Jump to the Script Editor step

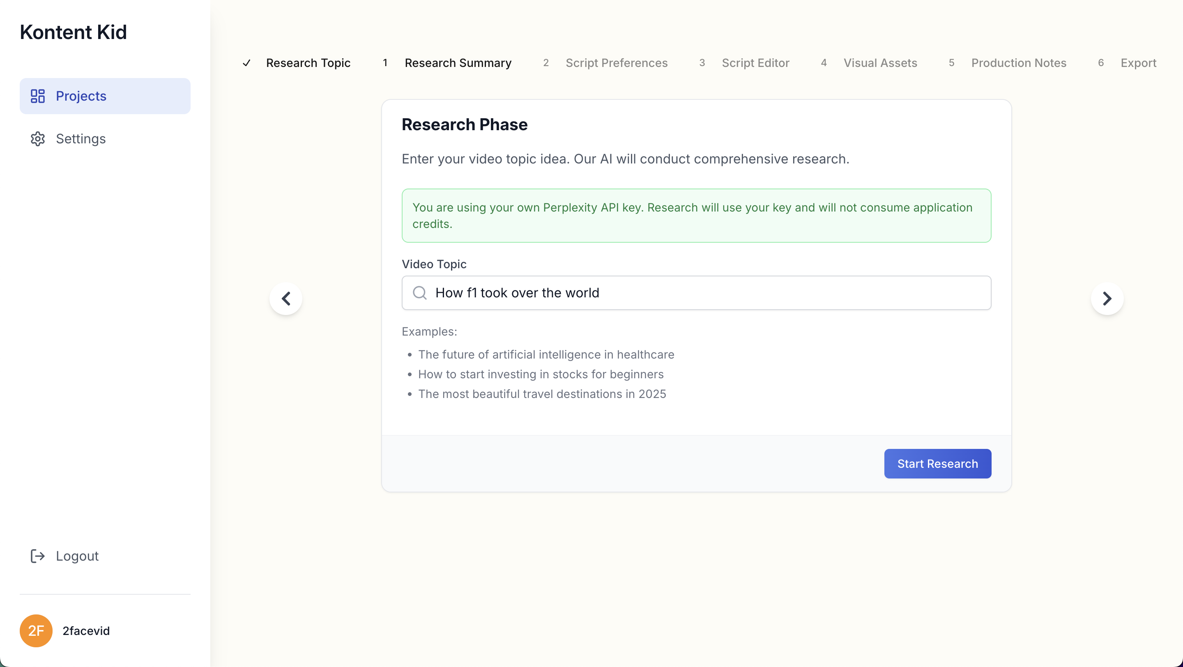click(755, 63)
